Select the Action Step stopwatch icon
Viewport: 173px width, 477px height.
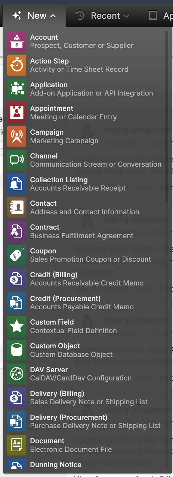17,65
